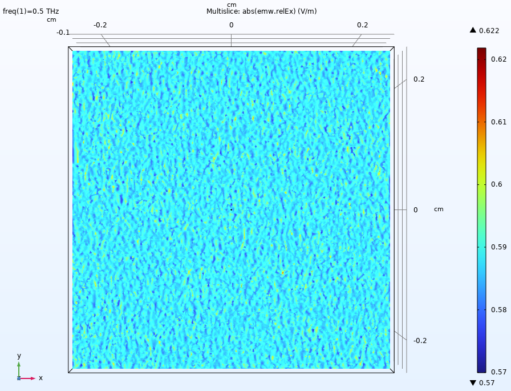This screenshot has width=511, height=391.
Task: Click the y-axis arrow of the orientation triad
Action: [18, 365]
